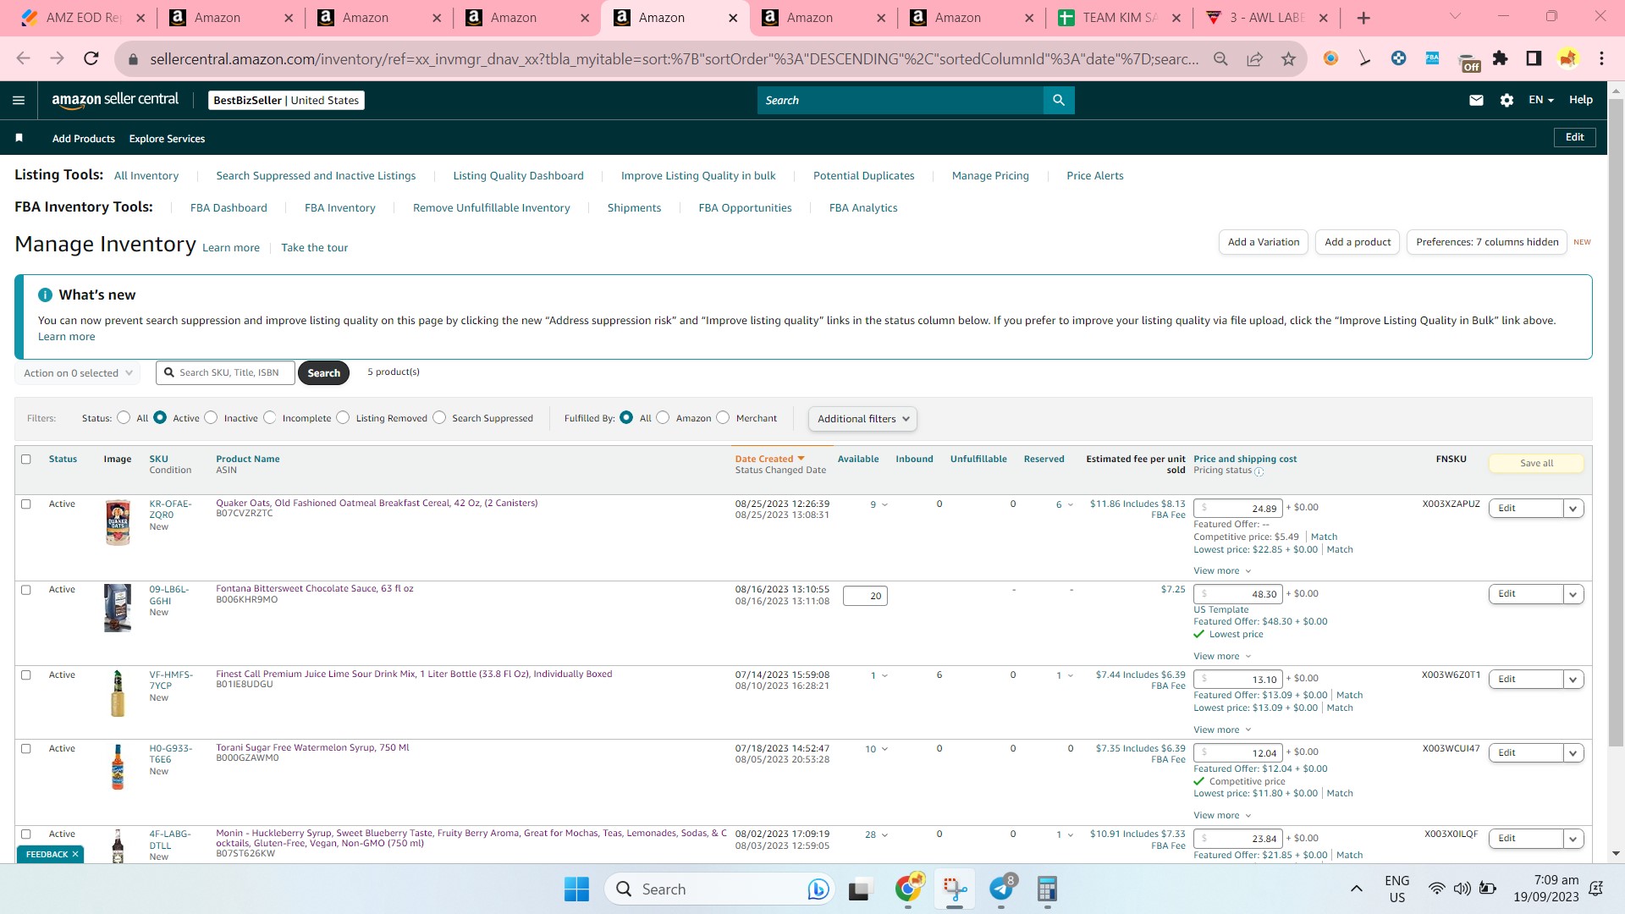1625x914 pixels.
Task: Click the Quaker Oats product thumbnail
Action: (118, 522)
